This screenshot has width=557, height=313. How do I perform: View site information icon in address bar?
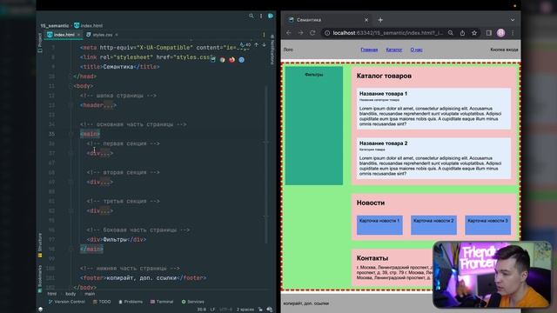[x=327, y=33]
